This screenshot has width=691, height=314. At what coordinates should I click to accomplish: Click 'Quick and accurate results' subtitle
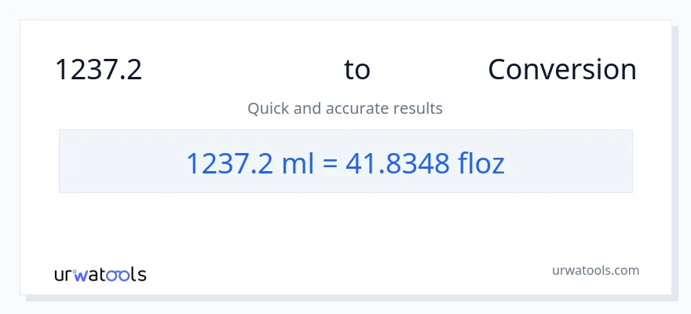click(345, 108)
